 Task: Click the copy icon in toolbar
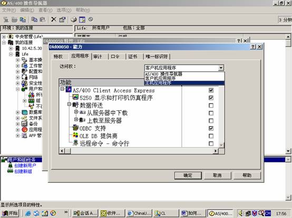(34, 19)
